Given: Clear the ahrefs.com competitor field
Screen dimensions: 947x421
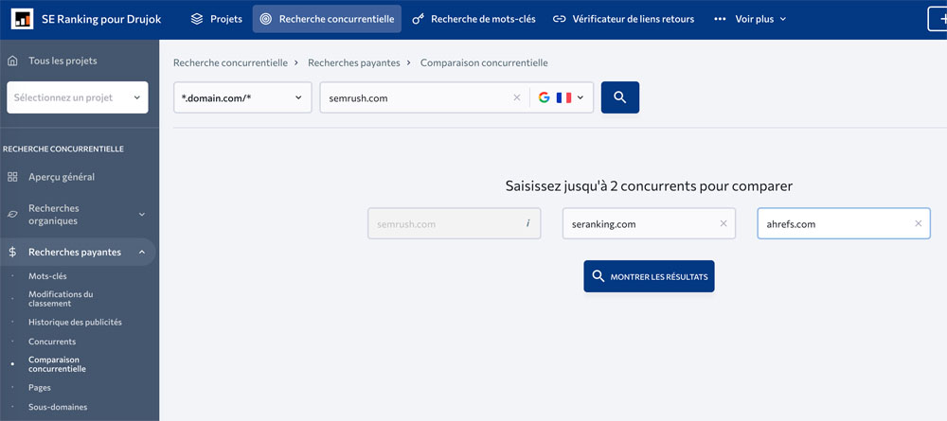Looking at the screenshot, I should click(x=918, y=224).
